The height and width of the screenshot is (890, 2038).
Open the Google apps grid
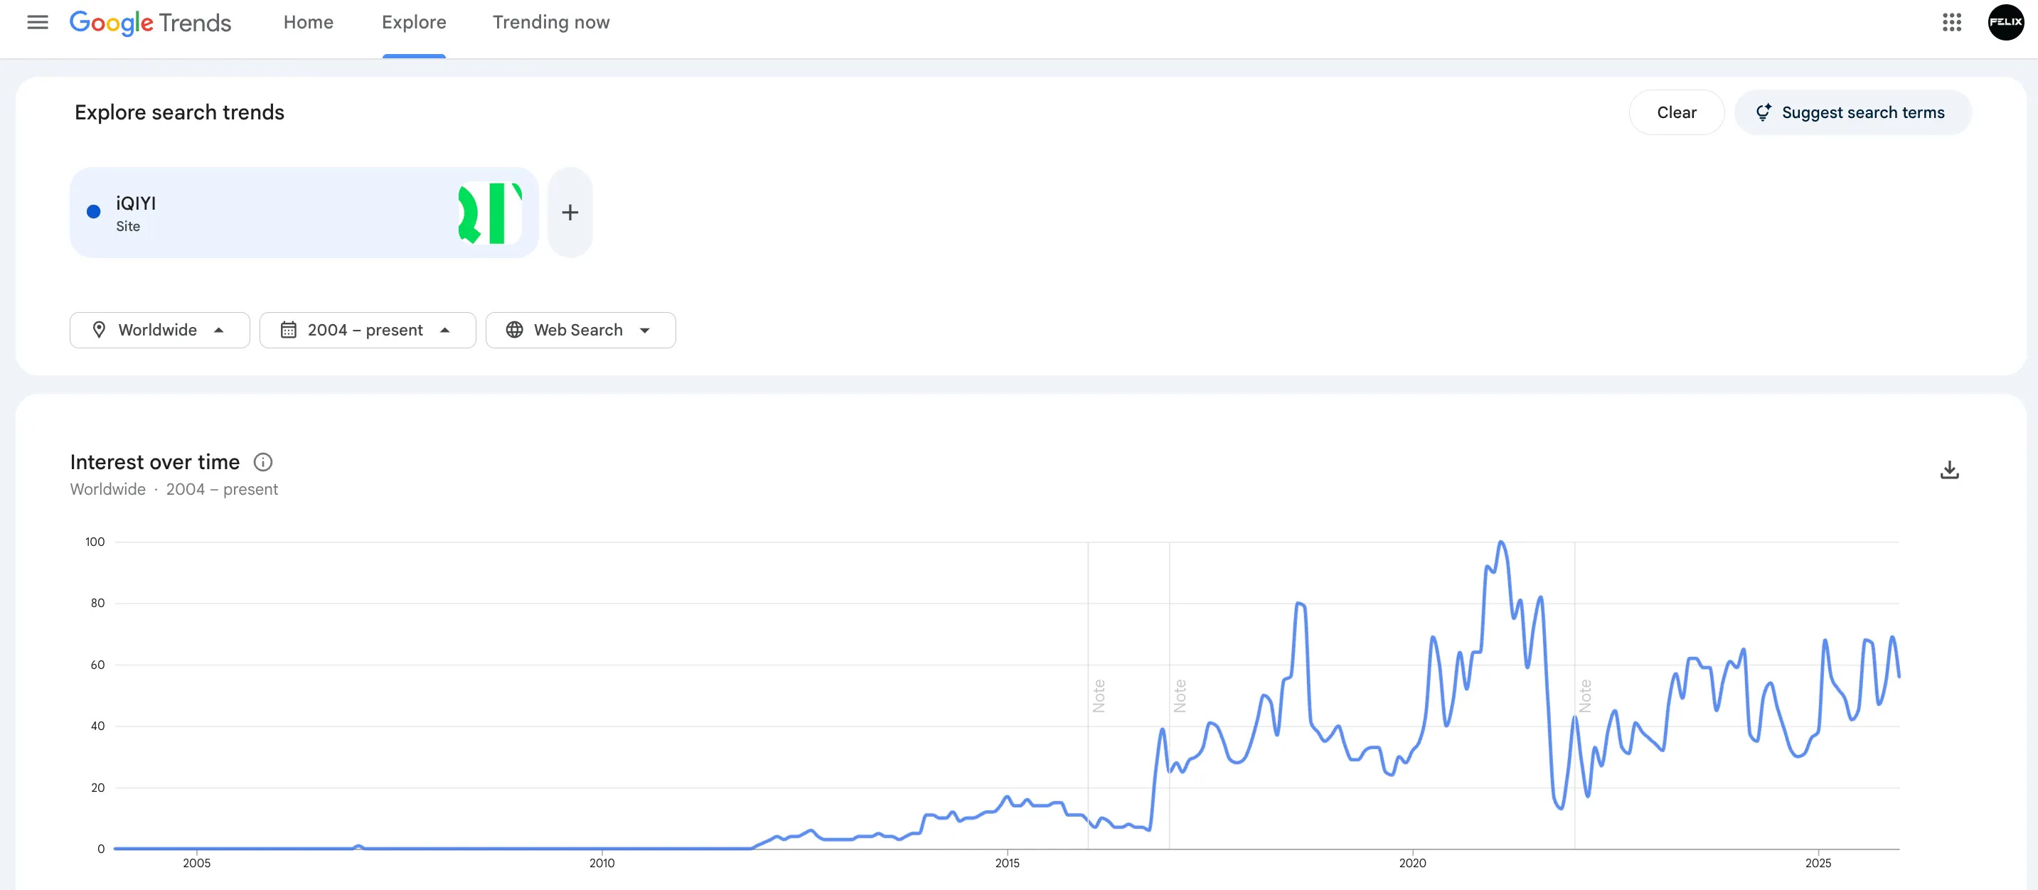[x=1951, y=22]
